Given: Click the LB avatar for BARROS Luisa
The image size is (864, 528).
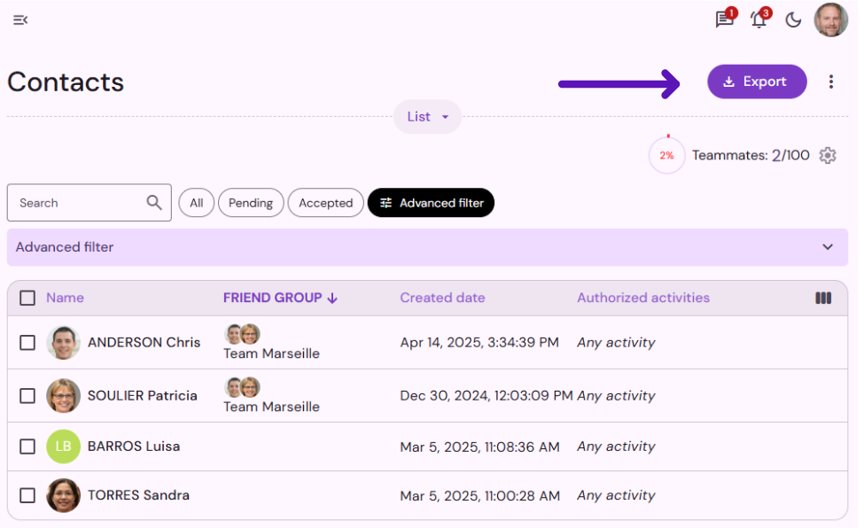Looking at the screenshot, I should point(64,446).
